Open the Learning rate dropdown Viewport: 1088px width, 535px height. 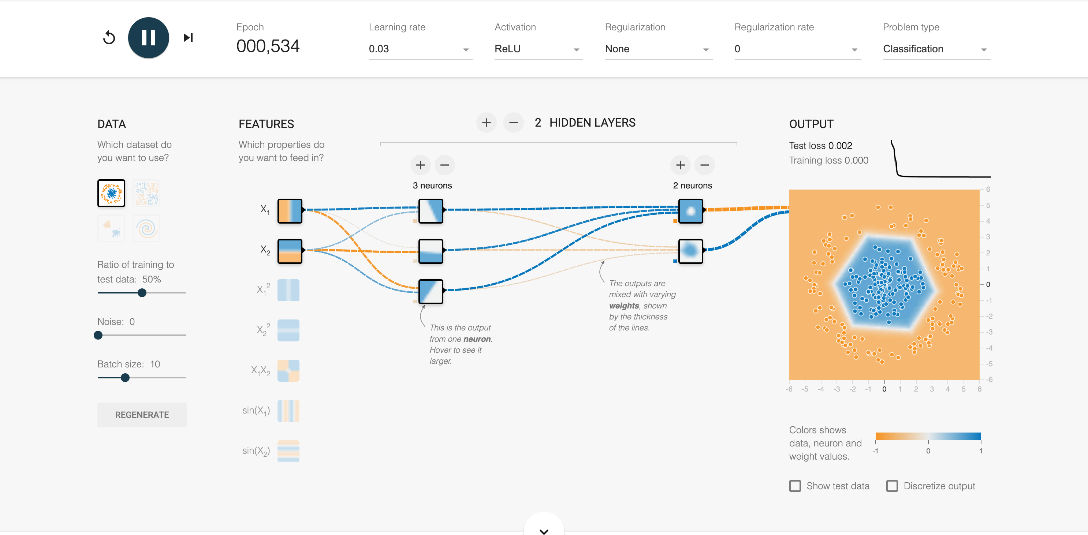coord(420,49)
